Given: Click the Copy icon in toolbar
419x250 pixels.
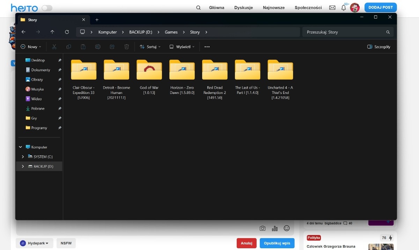Looking at the screenshot, I should 69,46.
